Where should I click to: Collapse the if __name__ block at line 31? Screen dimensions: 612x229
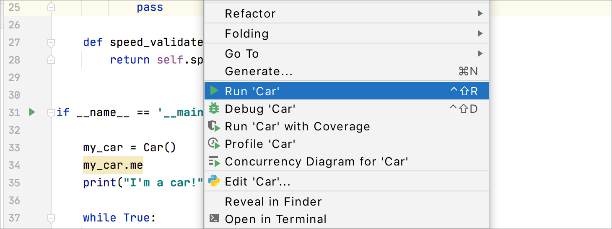coord(51,112)
